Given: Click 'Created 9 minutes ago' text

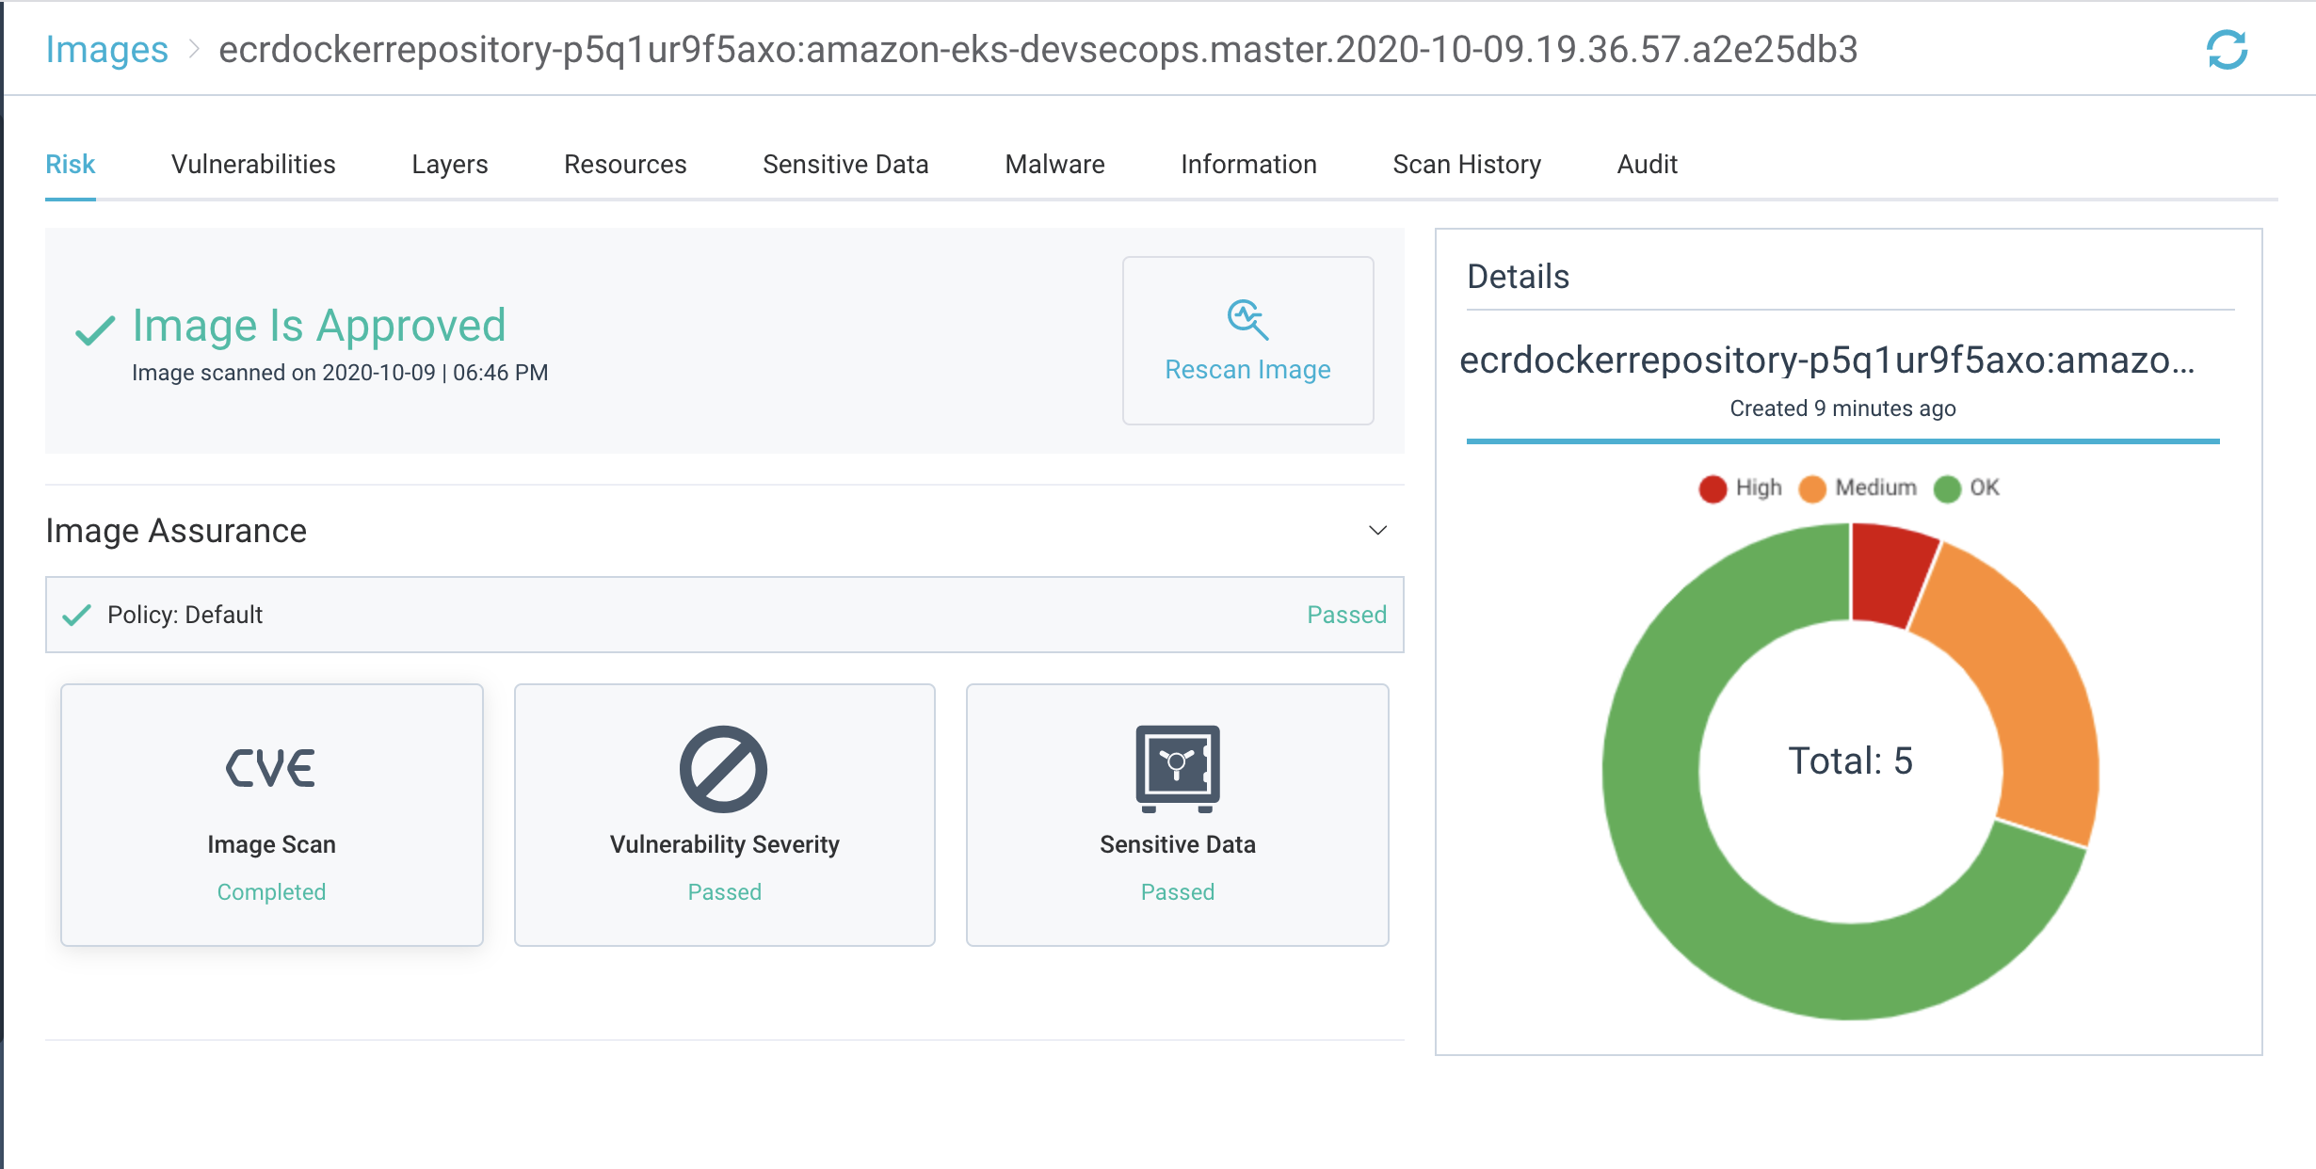Looking at the screenshot, I should 1842,408.
